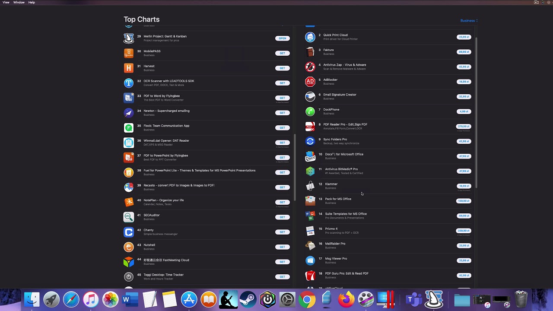Open Finder from the Dock

click(32, 299)
